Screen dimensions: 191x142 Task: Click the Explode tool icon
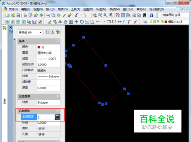(135, 22)
